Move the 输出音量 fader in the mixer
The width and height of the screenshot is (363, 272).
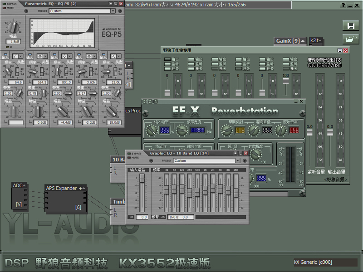(330, 133)
